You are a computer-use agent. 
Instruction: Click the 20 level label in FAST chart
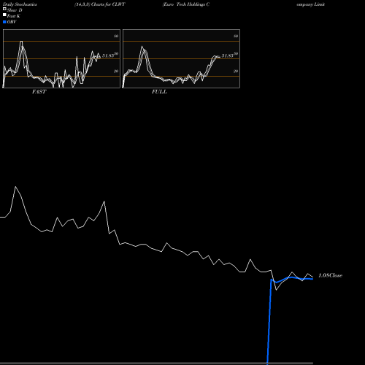point(116,71)
